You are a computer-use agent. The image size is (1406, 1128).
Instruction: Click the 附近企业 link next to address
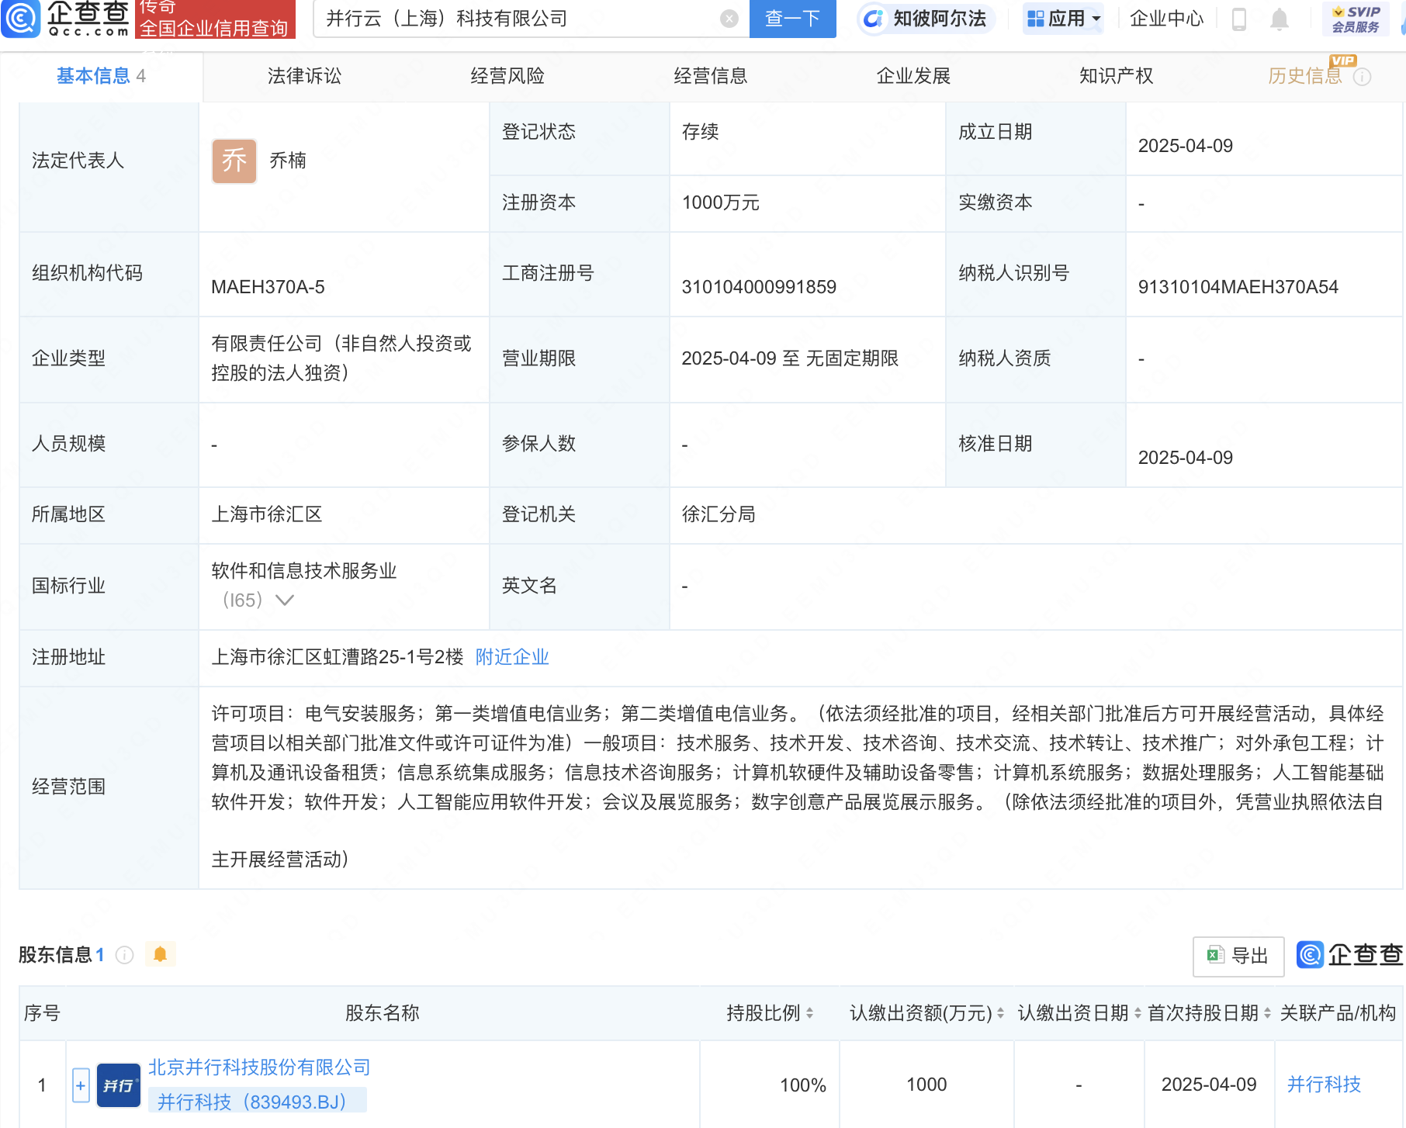[x=511, y=657]
